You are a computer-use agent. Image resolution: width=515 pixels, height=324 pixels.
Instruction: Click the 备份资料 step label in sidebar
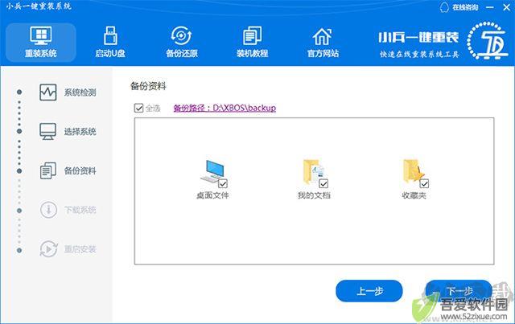80,170
